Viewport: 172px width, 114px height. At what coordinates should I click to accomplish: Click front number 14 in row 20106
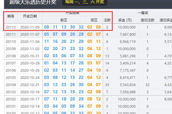[72, 70]
